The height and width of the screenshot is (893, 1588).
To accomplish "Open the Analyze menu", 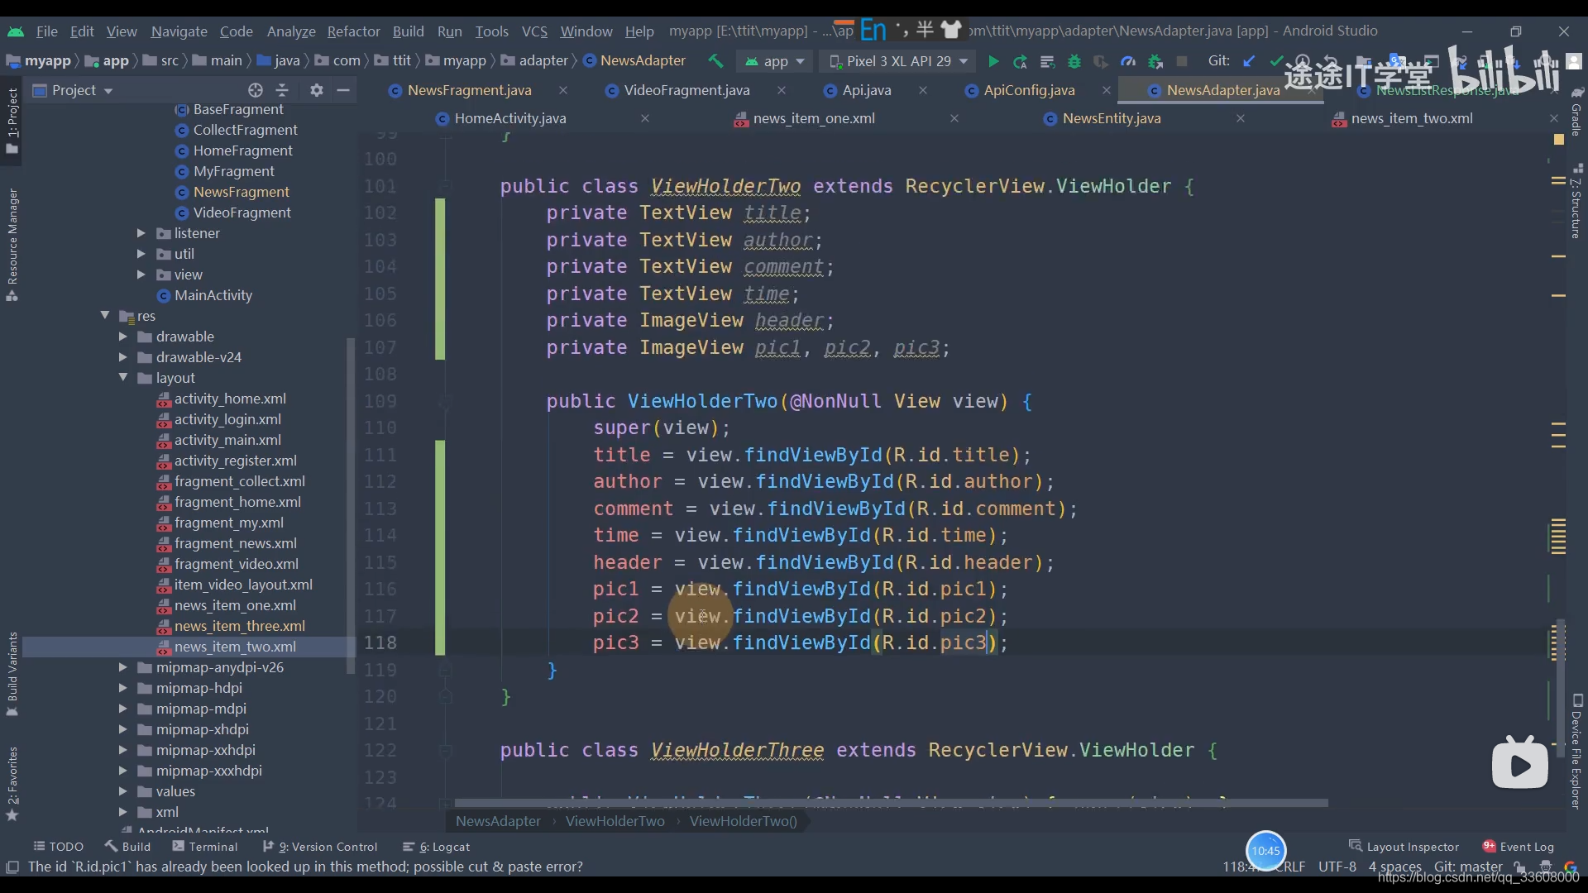I will (x=291, y=31).
